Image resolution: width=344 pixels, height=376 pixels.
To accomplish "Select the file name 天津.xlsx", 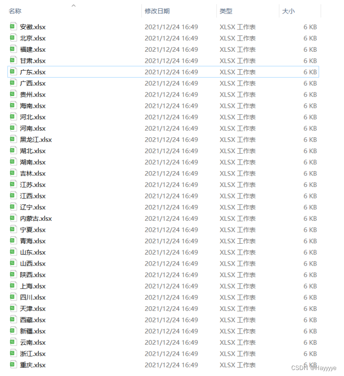I will tap(33, 309).
